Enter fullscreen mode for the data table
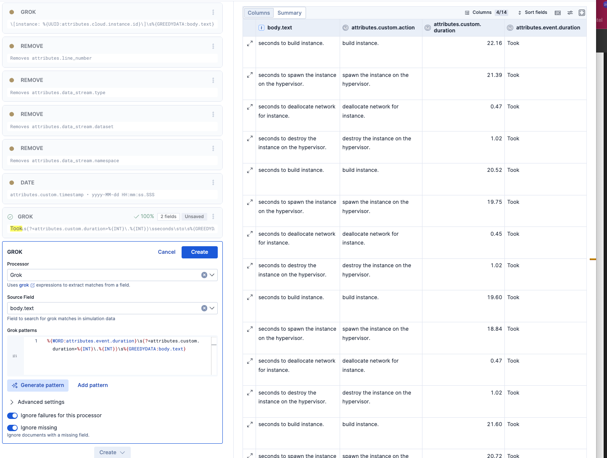The image size is (607, 458). tap(582, 13)
